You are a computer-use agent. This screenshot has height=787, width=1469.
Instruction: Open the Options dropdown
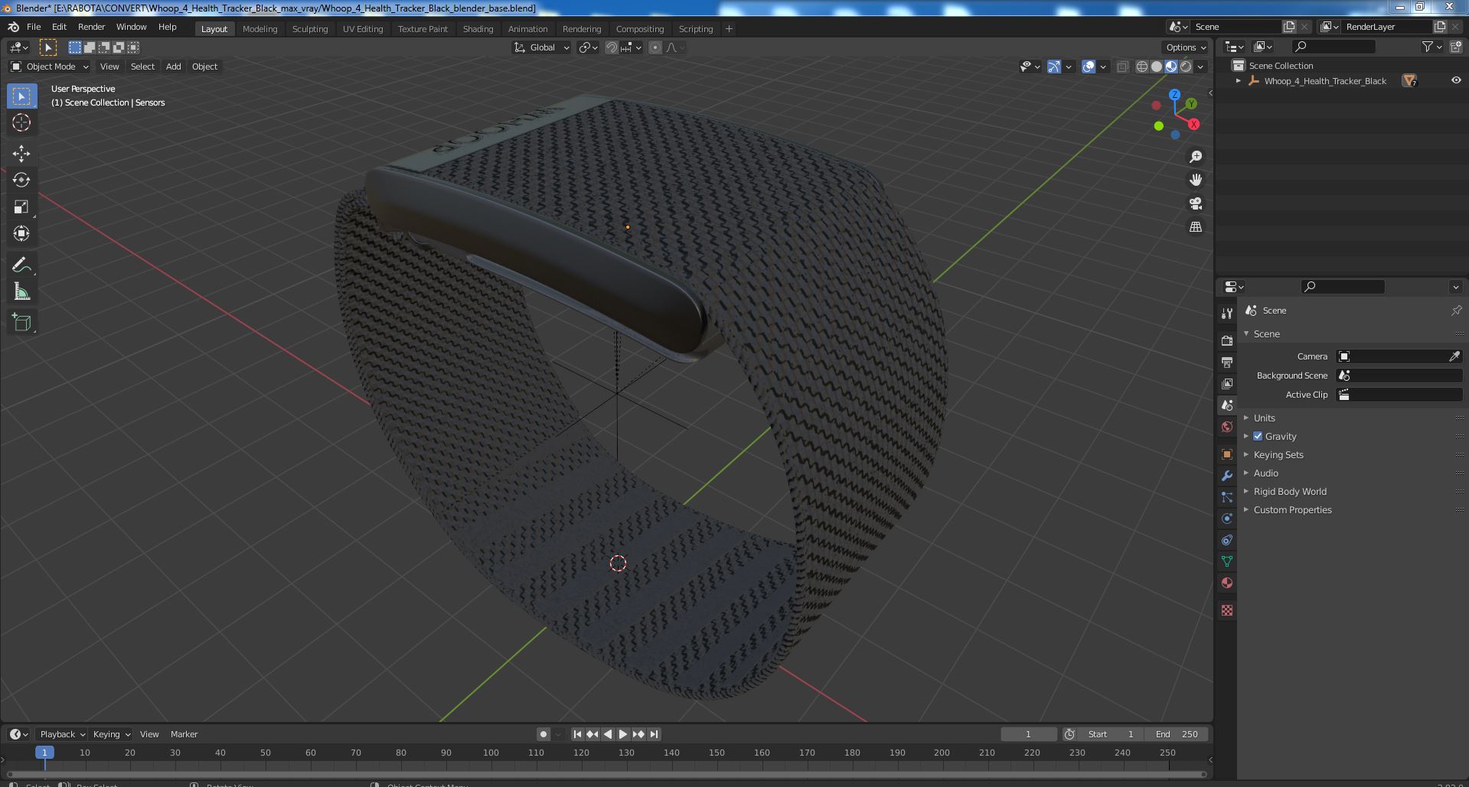(1186, 47)
